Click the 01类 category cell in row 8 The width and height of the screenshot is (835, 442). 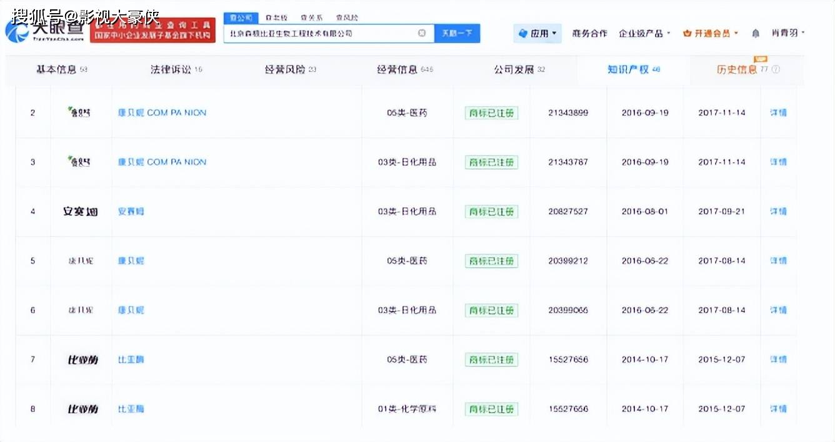pyautogui.click(x=407, y=409)
